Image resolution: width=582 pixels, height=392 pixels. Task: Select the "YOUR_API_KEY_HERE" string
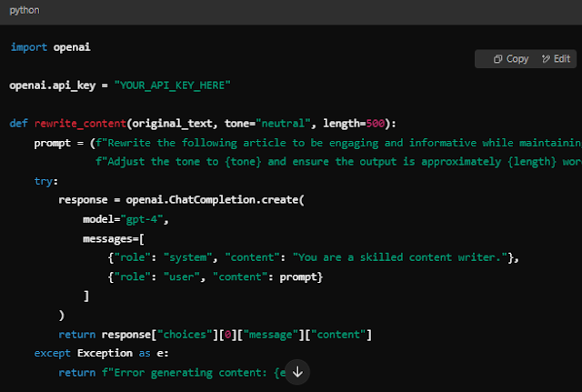(x=172, y=85)
